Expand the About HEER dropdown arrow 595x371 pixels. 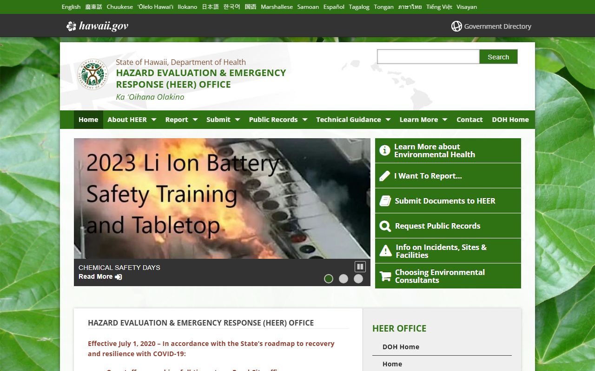pyautogui.click(x=154, y=120)
